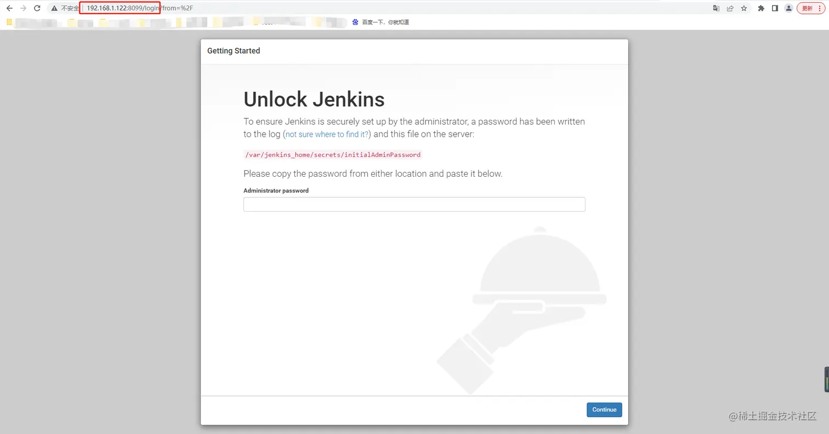Select the /var/jenkins_home/secrets/initialAdminPassword path text

[x=333, y=155]
